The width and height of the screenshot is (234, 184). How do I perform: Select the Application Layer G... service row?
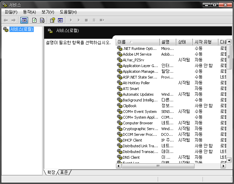click(171, 65)
